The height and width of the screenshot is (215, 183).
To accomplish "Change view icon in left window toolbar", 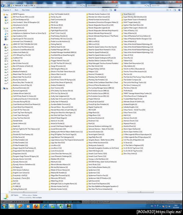I will (103, 10).
